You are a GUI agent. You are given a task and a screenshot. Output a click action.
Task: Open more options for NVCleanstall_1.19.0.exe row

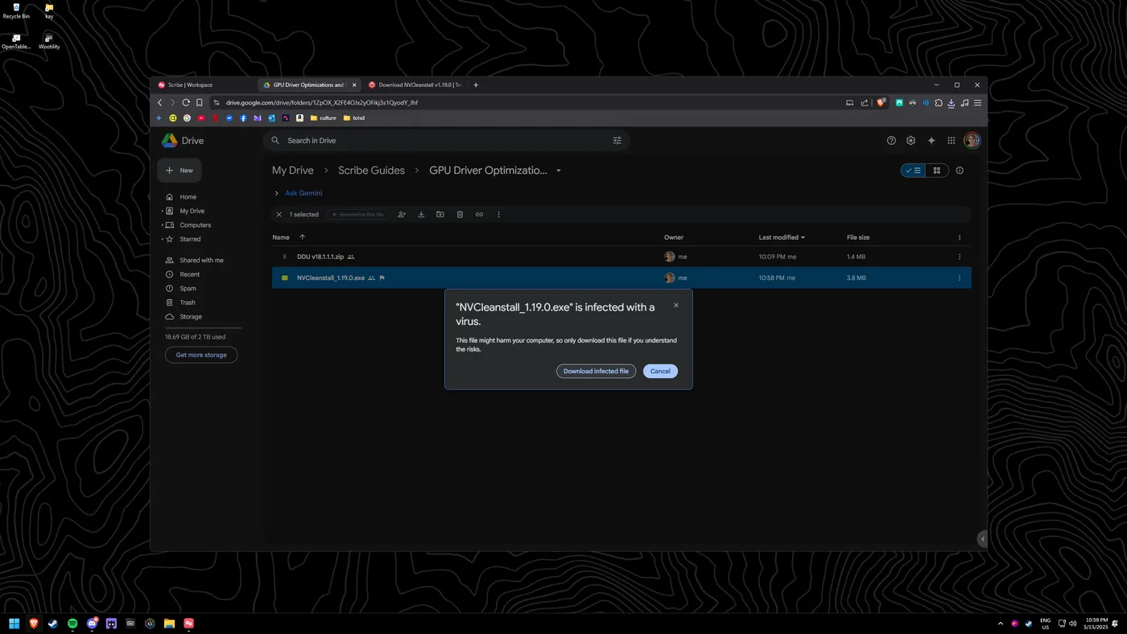point(960,278)
